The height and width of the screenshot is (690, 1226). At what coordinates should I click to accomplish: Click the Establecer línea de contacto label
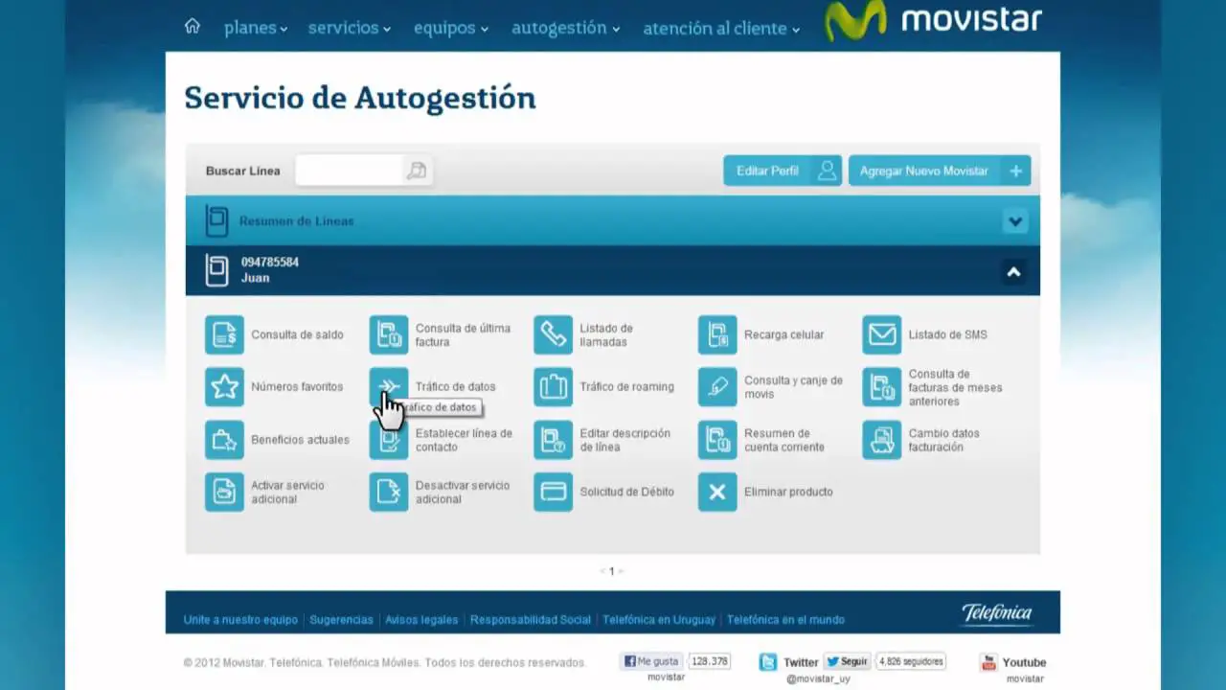(464, 440)
